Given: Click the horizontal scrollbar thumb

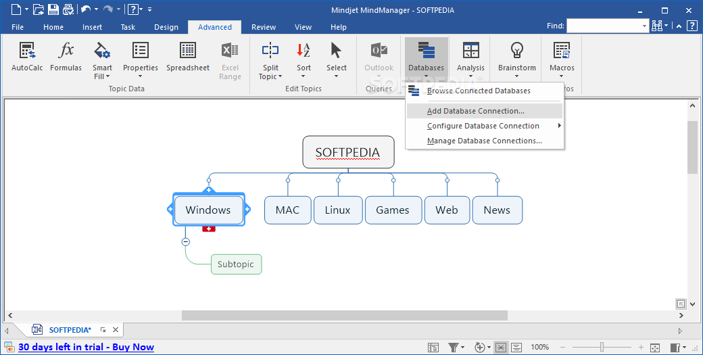Looking at the screenshot, I should [x=344, y=316].
